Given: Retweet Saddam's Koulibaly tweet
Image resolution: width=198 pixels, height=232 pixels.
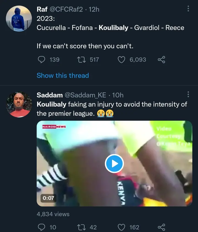Looking at the screenshot, I should click(81, 227).
